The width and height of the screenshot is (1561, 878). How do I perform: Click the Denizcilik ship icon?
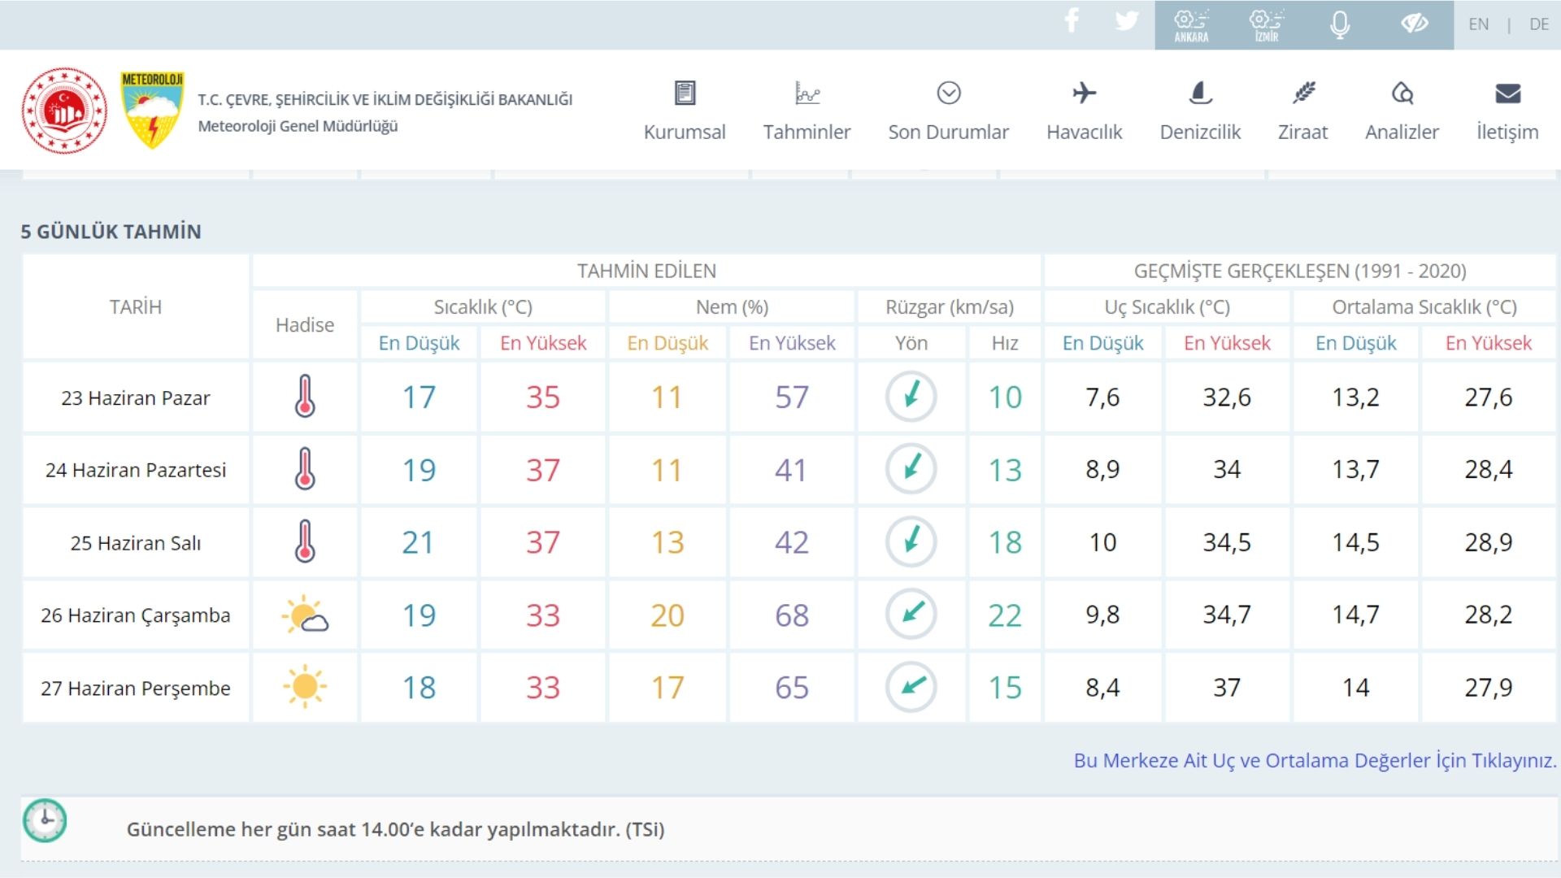1200,93
